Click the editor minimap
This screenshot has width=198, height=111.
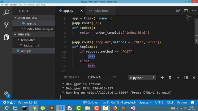[190, 17]
